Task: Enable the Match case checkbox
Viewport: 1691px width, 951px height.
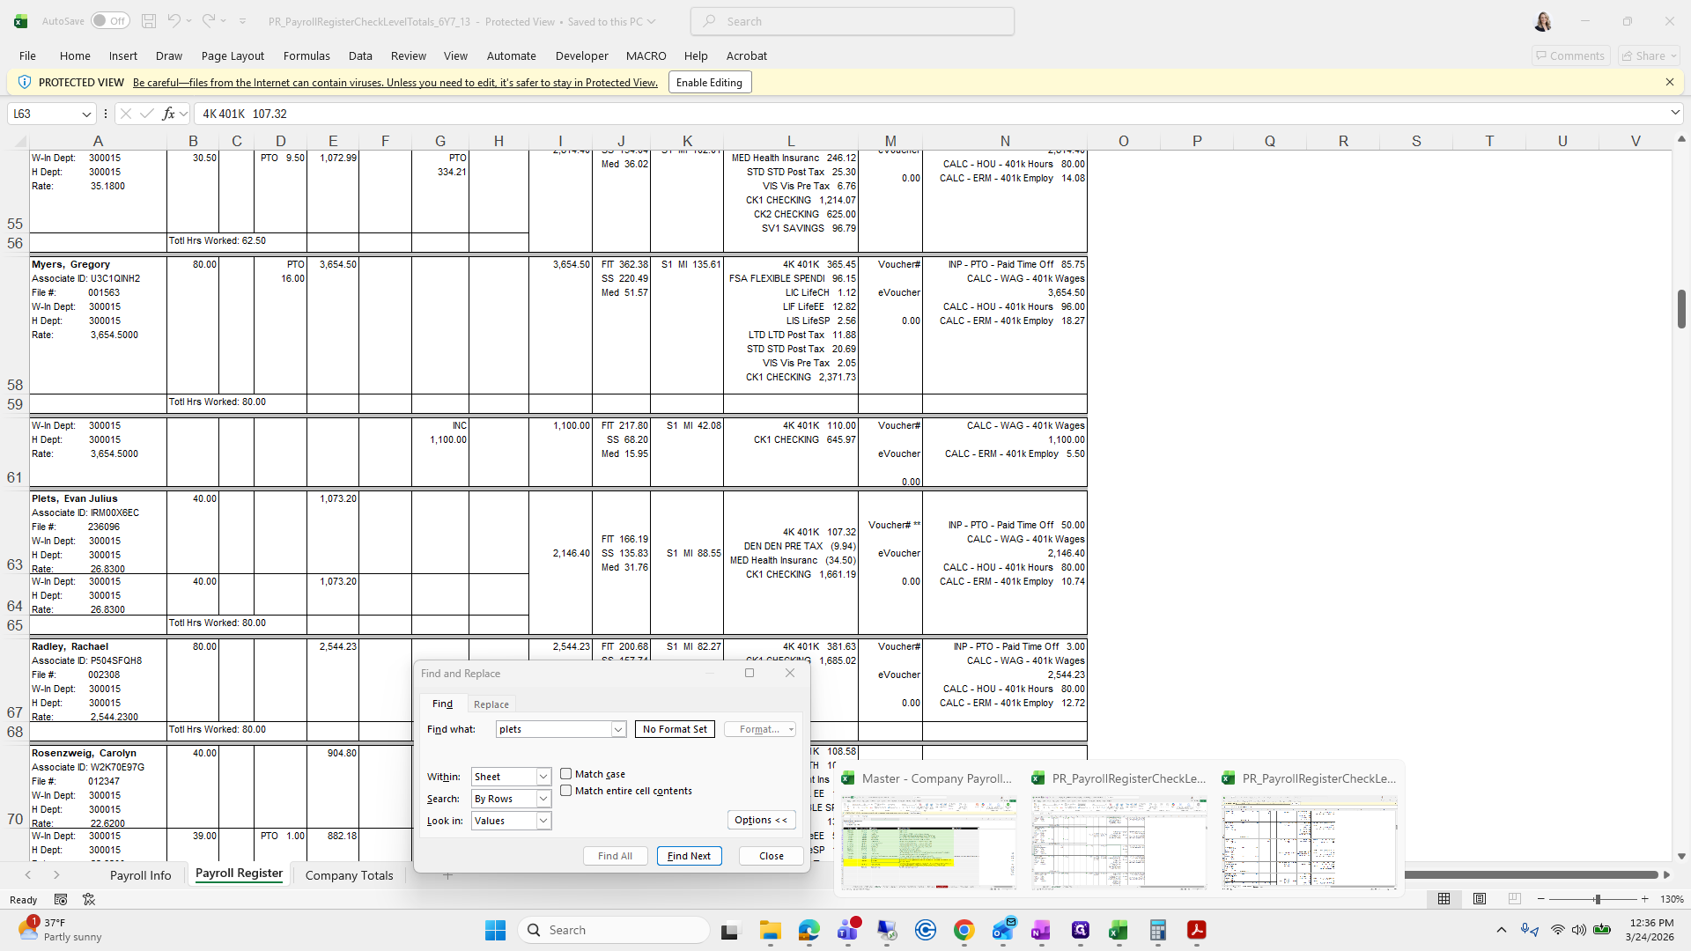Action: (566, 774)
